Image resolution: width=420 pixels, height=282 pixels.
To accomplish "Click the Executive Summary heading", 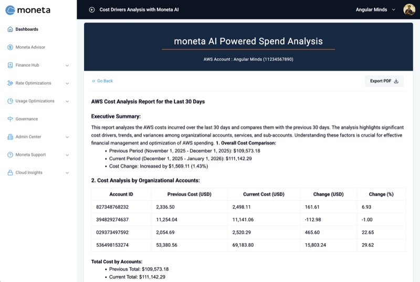I will click(116, 117).
